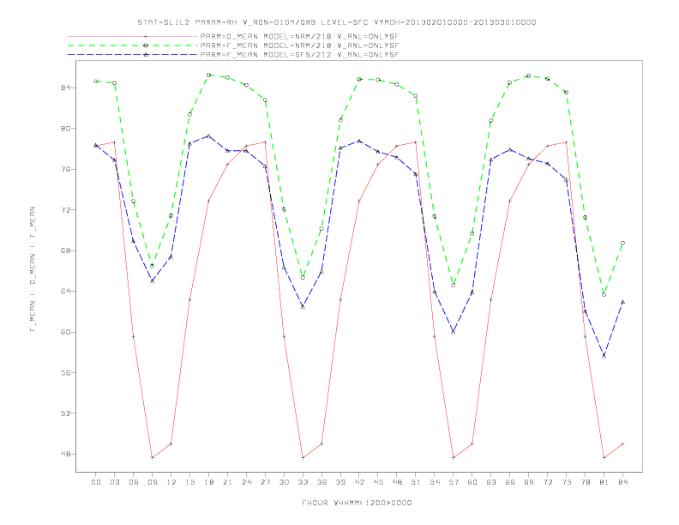Click the circle marker on the green legend line

point(146,45)
